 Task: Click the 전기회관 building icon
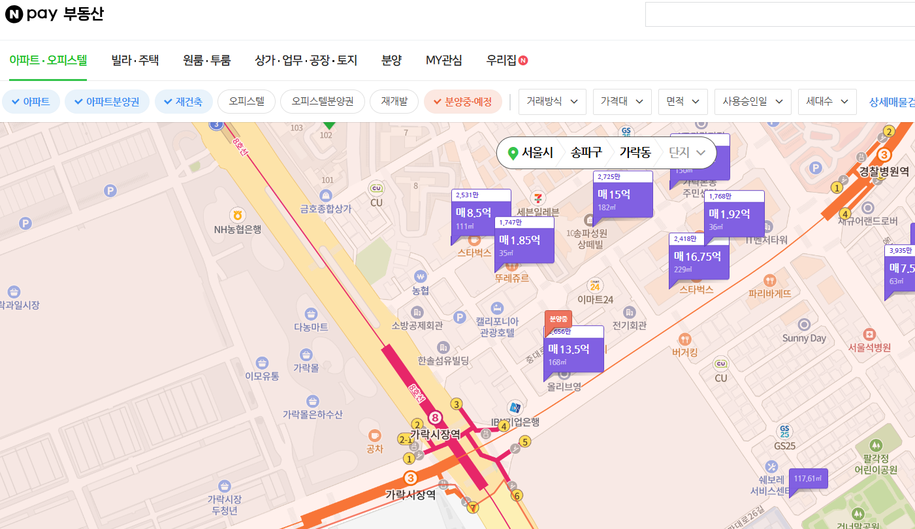629,312
